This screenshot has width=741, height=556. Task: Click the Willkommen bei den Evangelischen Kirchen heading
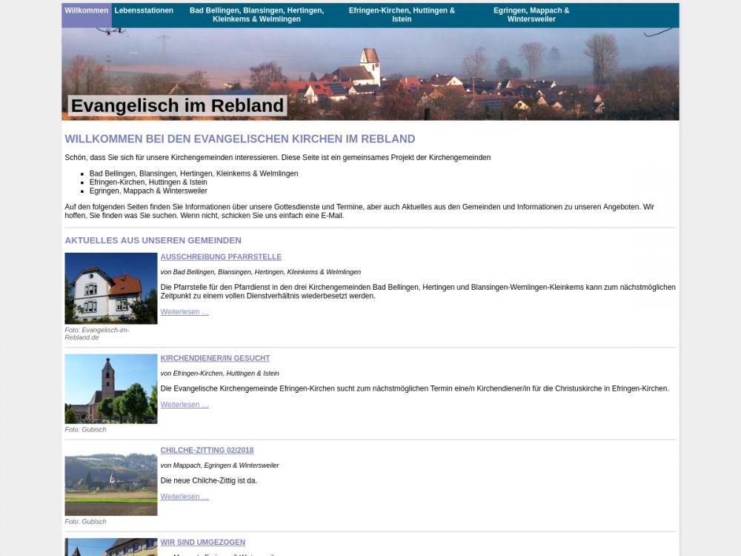(239, 139)
